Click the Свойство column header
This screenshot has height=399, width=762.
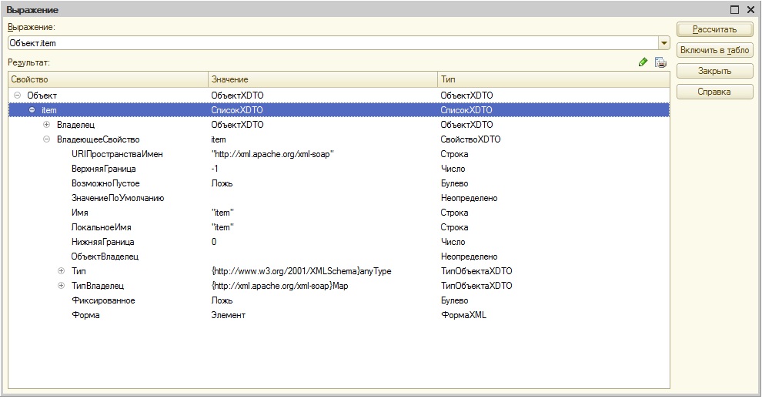point(109,79)
